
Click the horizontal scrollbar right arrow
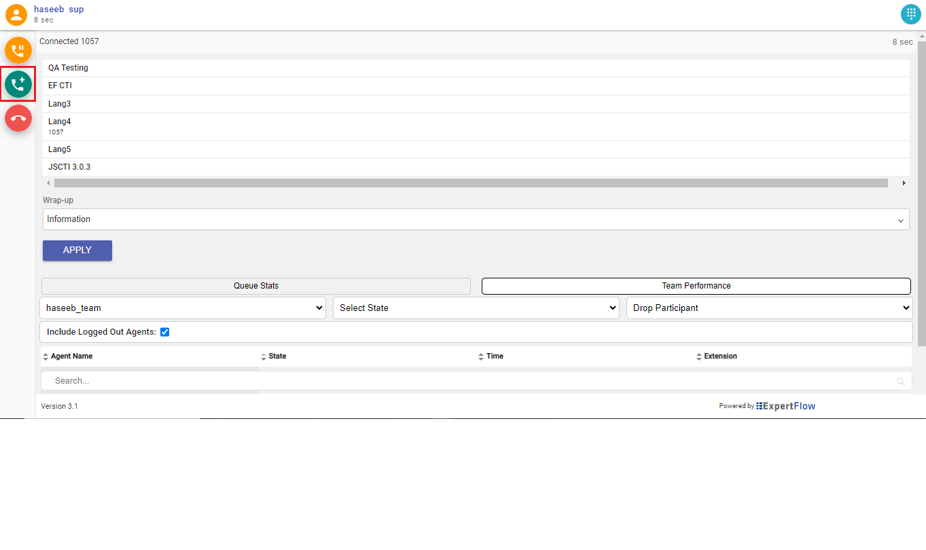(x=904, y=183)
